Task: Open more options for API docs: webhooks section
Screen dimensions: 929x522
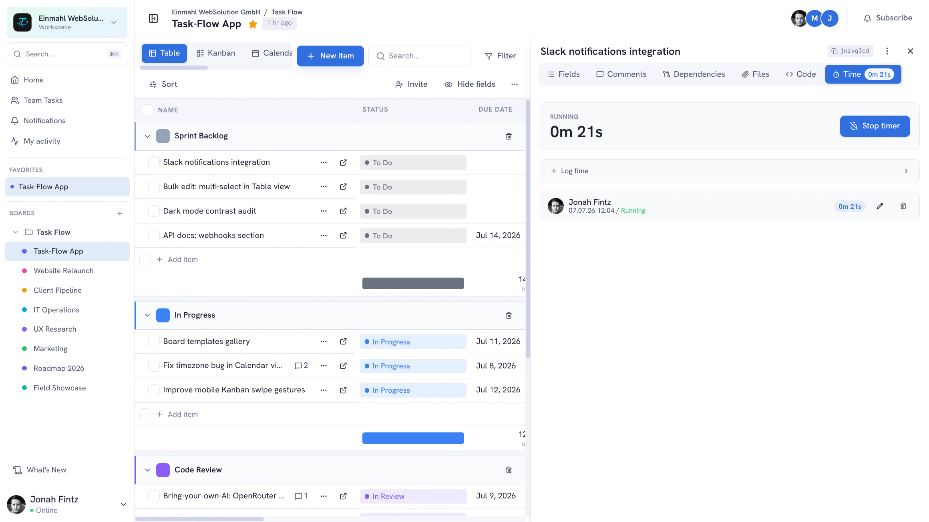Action: point(324,236)
